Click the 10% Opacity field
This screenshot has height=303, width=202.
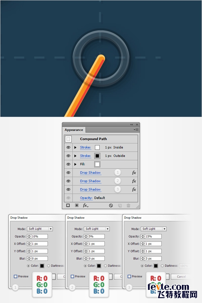(39, 236)
